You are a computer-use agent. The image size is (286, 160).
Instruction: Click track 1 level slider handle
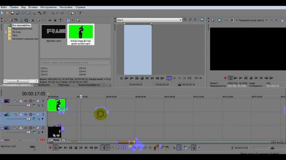[29, 106]
